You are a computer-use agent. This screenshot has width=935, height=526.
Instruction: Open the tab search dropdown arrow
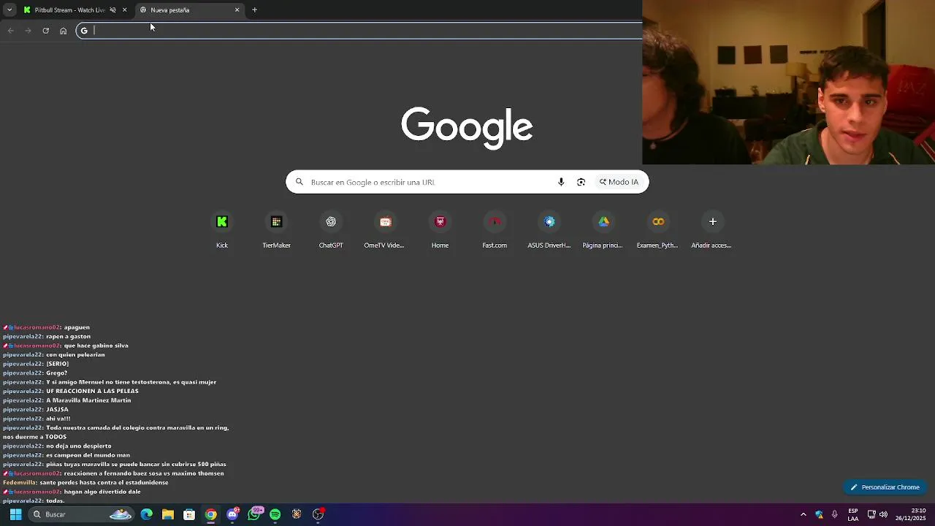point(9,10)
